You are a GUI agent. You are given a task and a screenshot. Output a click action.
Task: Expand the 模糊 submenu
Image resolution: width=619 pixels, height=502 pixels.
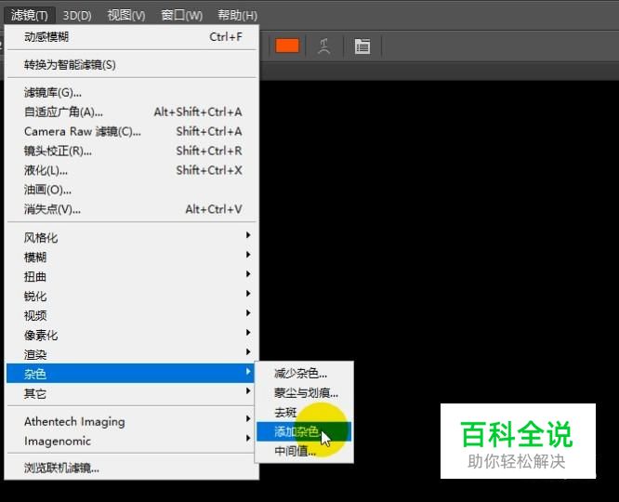point(133,258)
